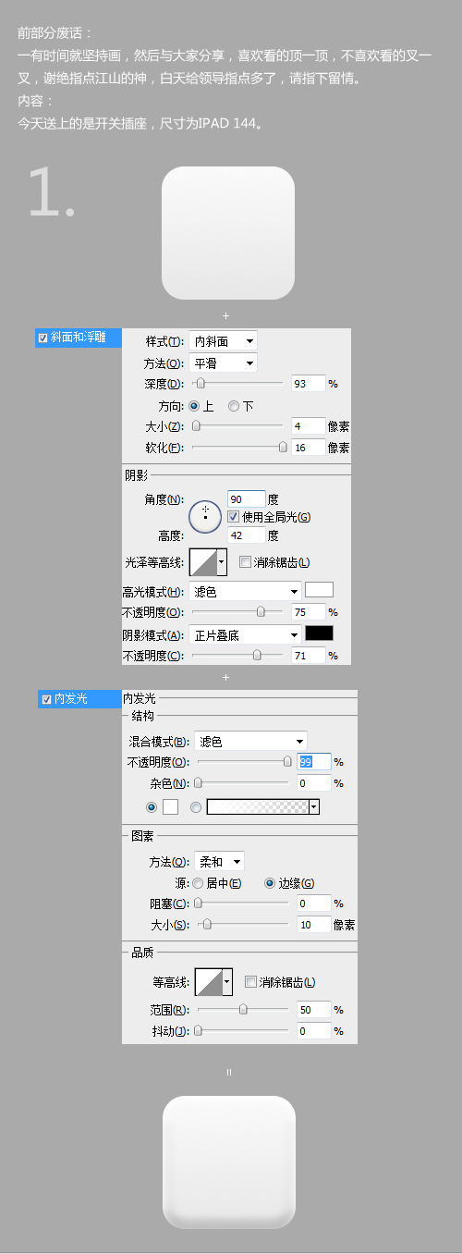This screenshot has width=462, height=1254.
Task: Click the white highlight color swatch
Action: pyautogui.click(x=320, y=590)
